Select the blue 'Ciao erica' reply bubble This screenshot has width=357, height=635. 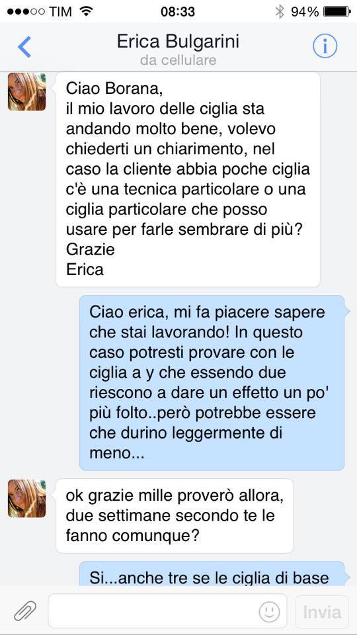tap(212, 383)
